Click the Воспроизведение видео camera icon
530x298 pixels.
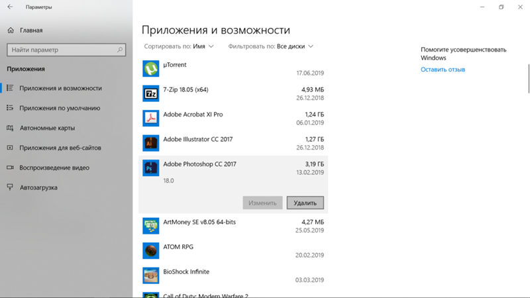pyautogui.click(x=10, y=168)
